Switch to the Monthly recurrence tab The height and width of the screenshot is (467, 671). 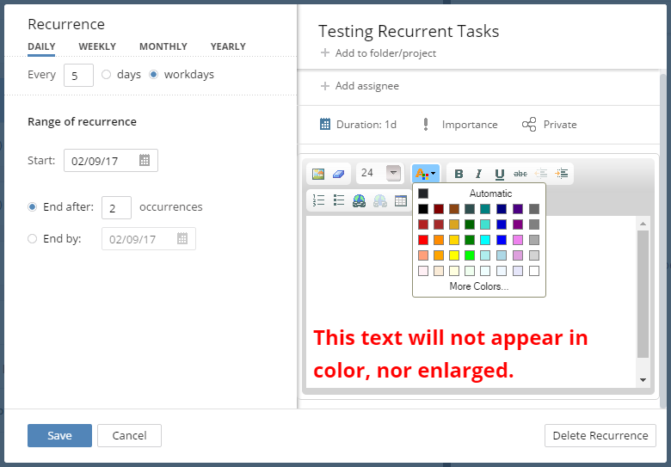[163, 46]
